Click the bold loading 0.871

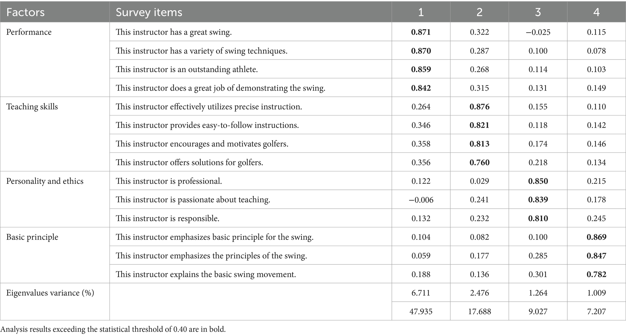[x=421, y=32]
